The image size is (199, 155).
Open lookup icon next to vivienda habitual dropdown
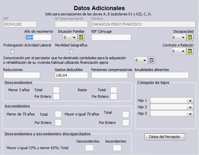tap(151, 60)
